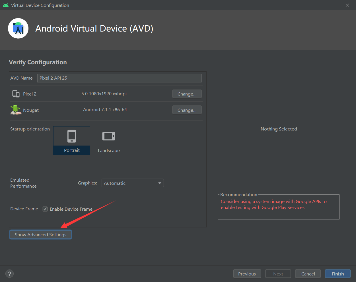The height and width of the screenshot is (282, 356).
Task: Finish creating the virtual device
Action: [338, 274]
